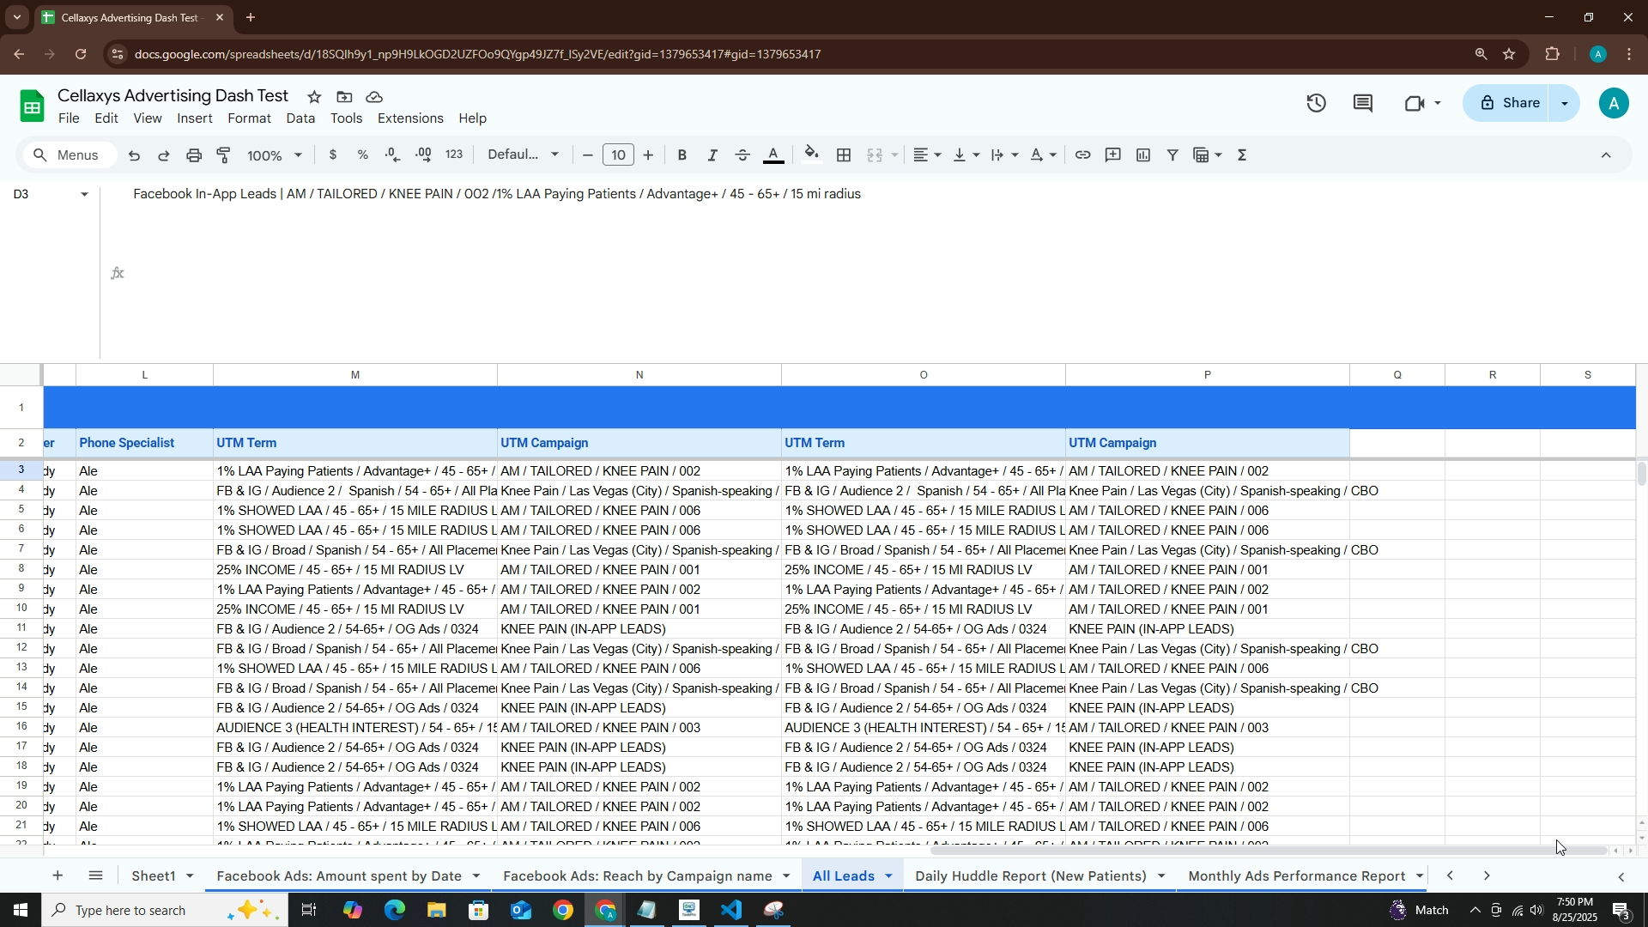
Task: Open the zoom level dropdown
Action: click(275, 155)
